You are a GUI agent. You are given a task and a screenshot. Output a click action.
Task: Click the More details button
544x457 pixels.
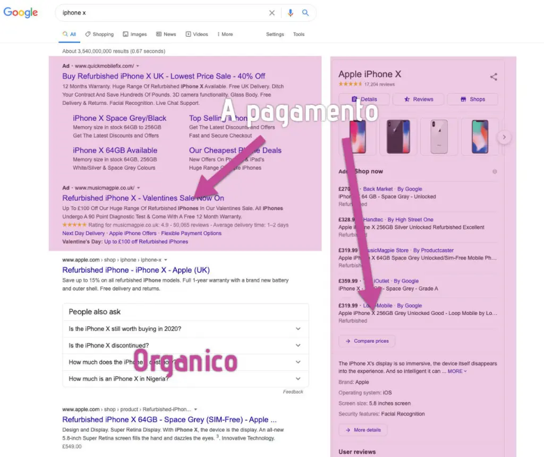[363, 430]
